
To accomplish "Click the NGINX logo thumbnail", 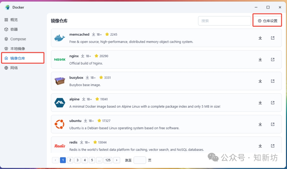I will 60,60.
